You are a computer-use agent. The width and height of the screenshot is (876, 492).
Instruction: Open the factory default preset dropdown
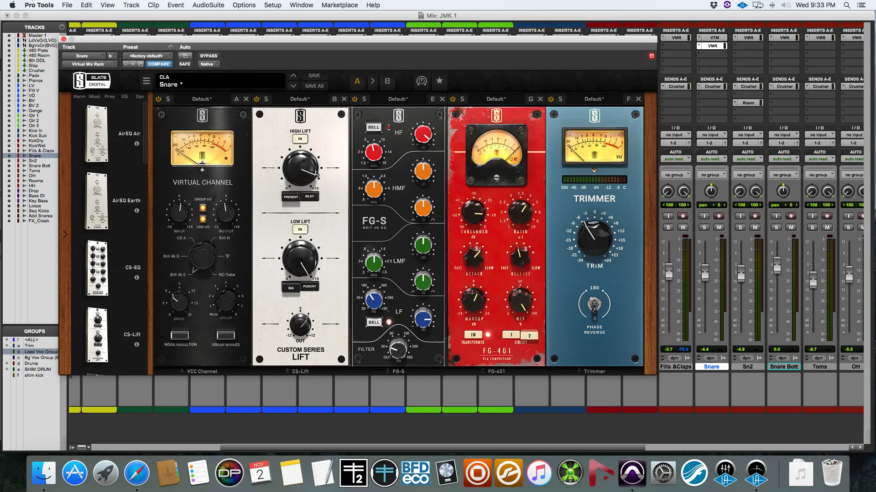(x=148, y=56)
